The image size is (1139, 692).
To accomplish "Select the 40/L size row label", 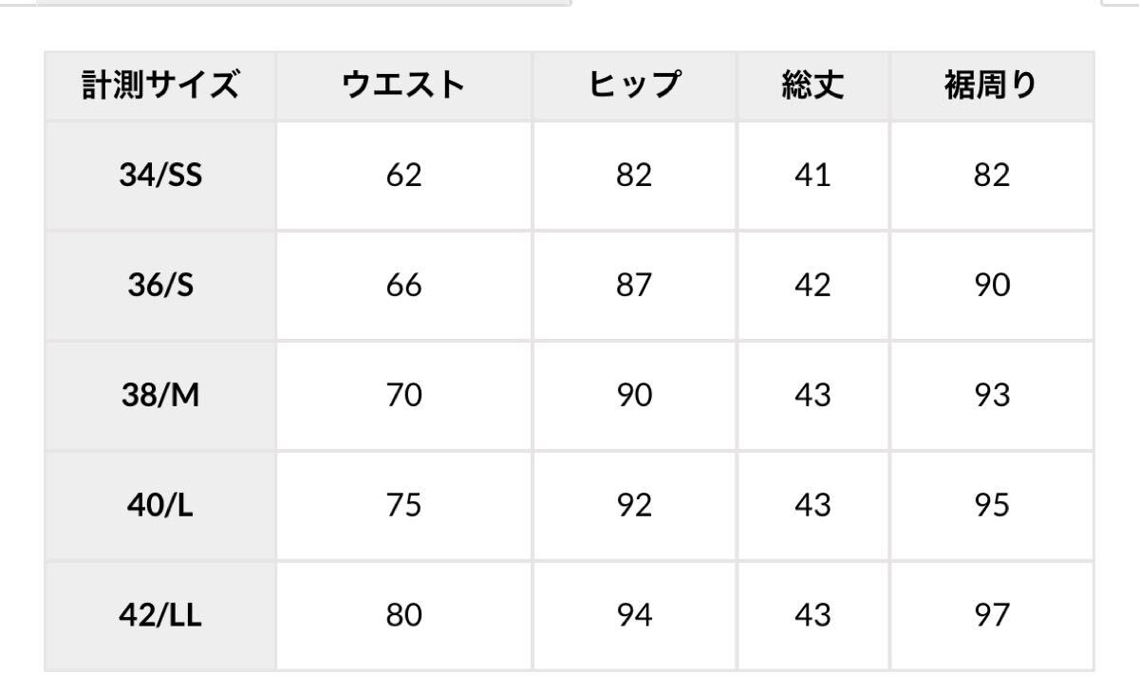I will pyautogui.click(x=160, y=505).
